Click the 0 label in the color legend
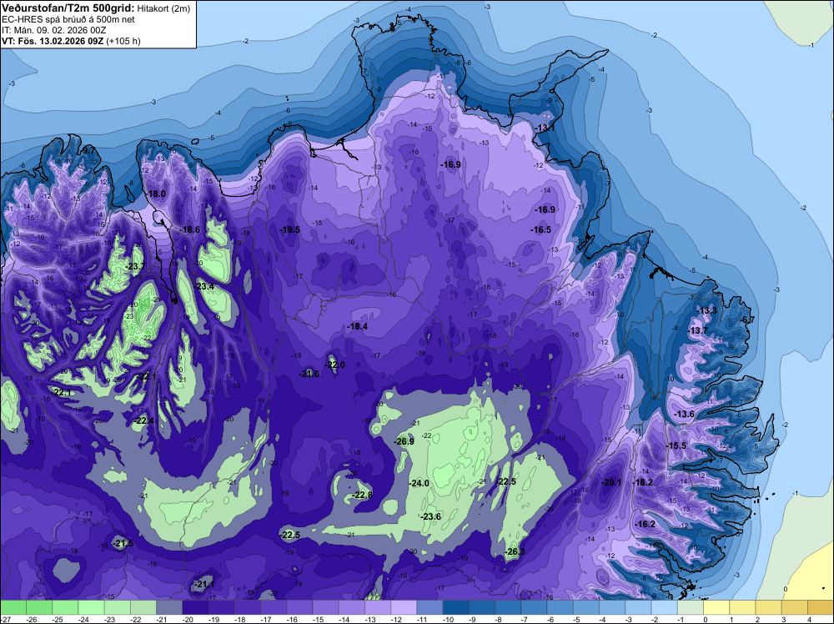 point(704,619)
